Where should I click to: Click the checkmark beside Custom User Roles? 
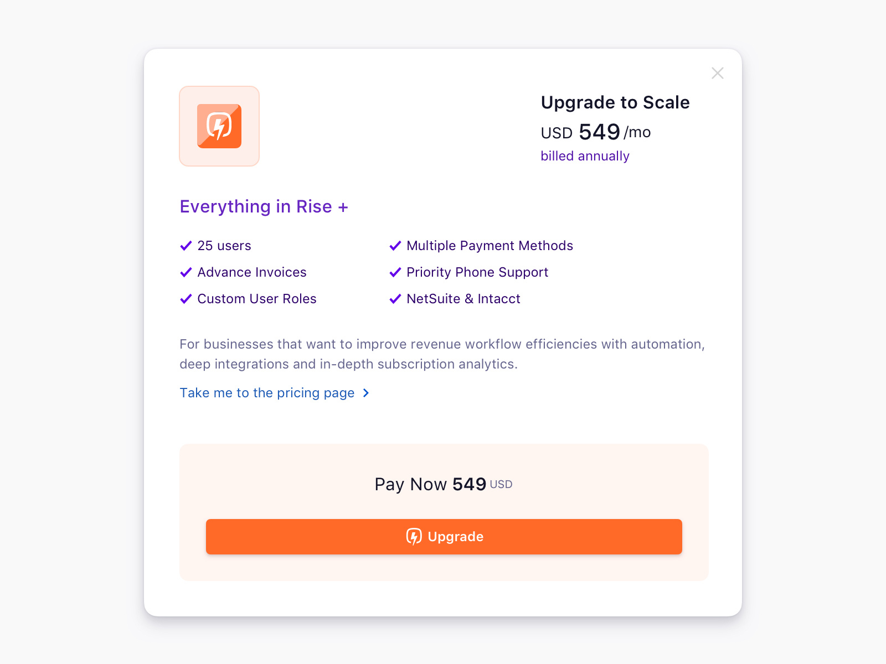click(186, 298)
